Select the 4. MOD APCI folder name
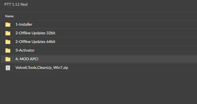The width and height of the screenshot is (197, 104). [x=27, y=59]
